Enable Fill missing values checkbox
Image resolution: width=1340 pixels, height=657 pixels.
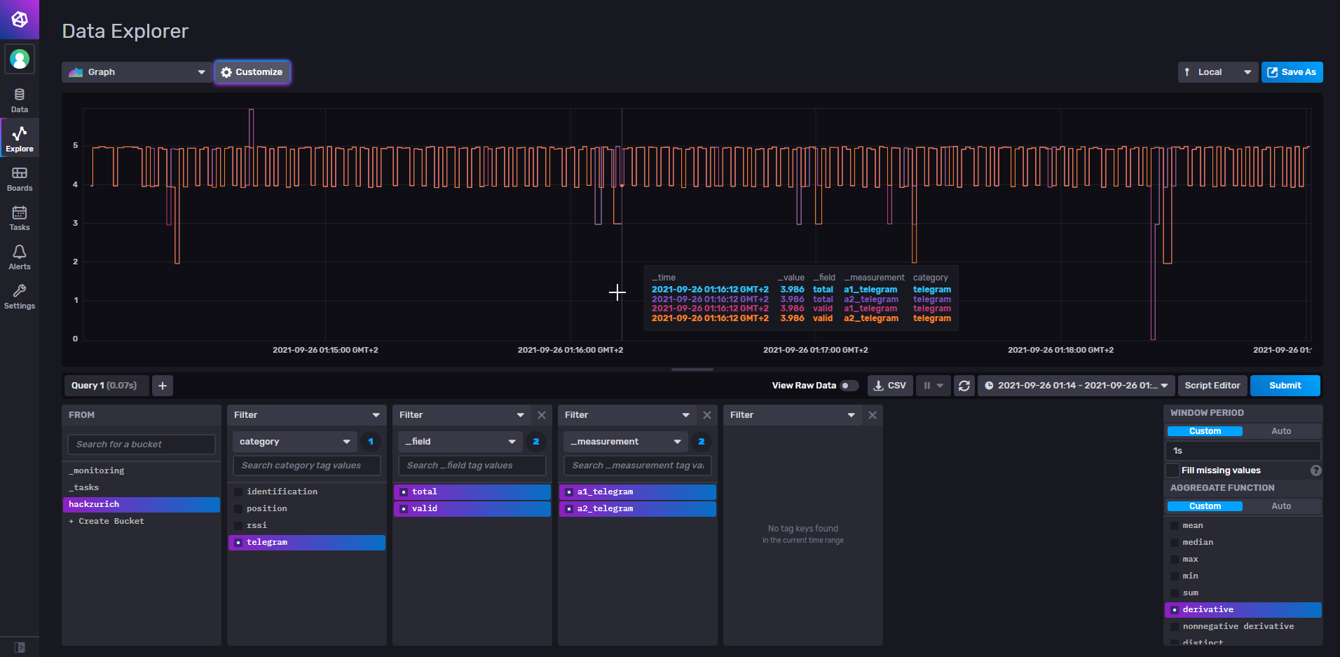click(x=1172, y=470)
